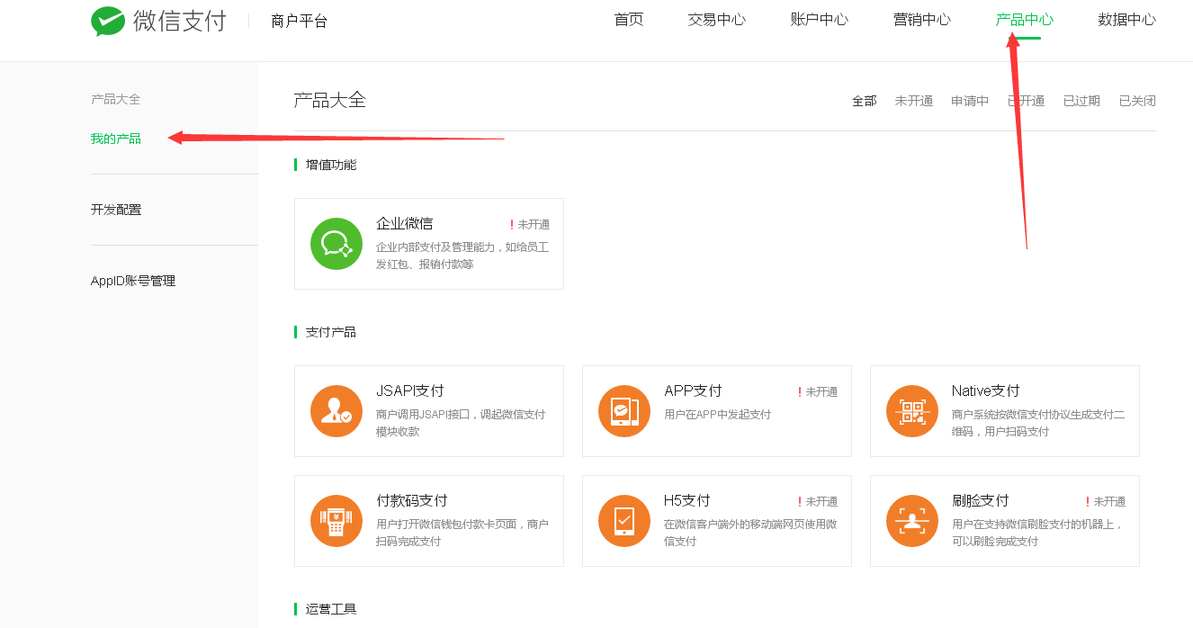Click the 支付产品 section heading
1193x628 pixels.
pos(331,332)
